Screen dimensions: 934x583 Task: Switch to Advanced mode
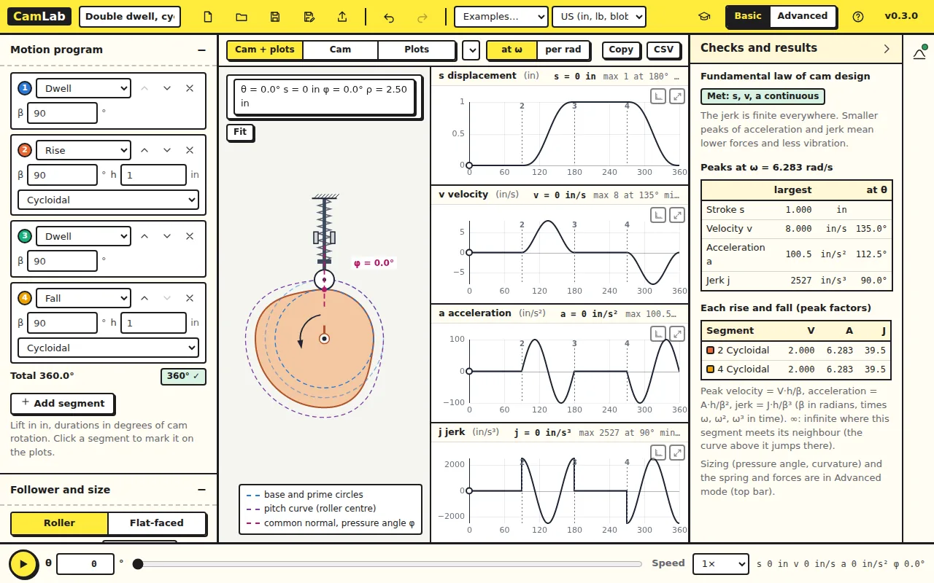point(803,16)
